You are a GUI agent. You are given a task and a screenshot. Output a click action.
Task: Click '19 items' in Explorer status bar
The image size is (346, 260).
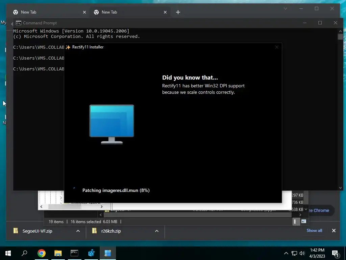pos(56,222)
